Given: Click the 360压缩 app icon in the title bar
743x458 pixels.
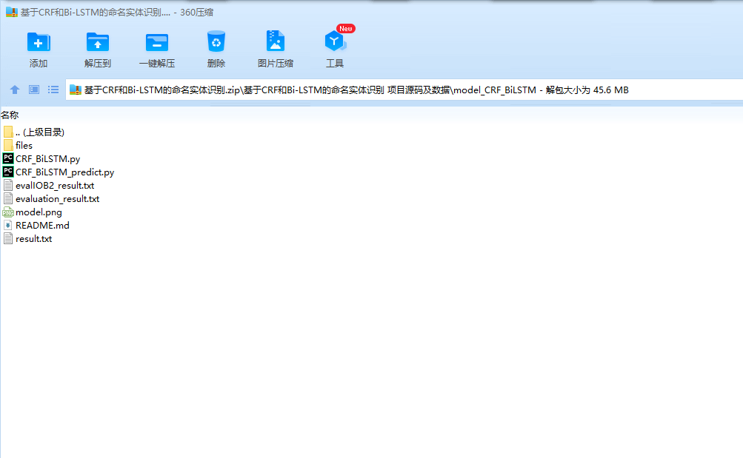Looking at the screenshot, I should [x=11, y=12].
